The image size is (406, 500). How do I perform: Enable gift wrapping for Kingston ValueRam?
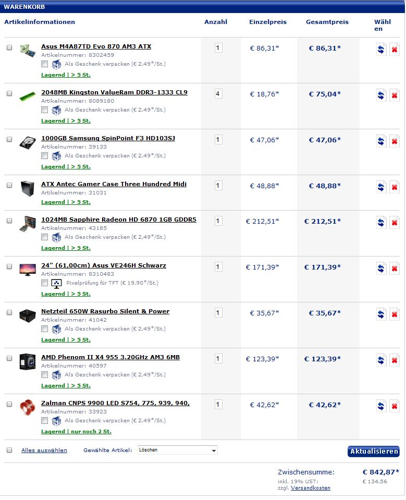(x=45, y=110)
